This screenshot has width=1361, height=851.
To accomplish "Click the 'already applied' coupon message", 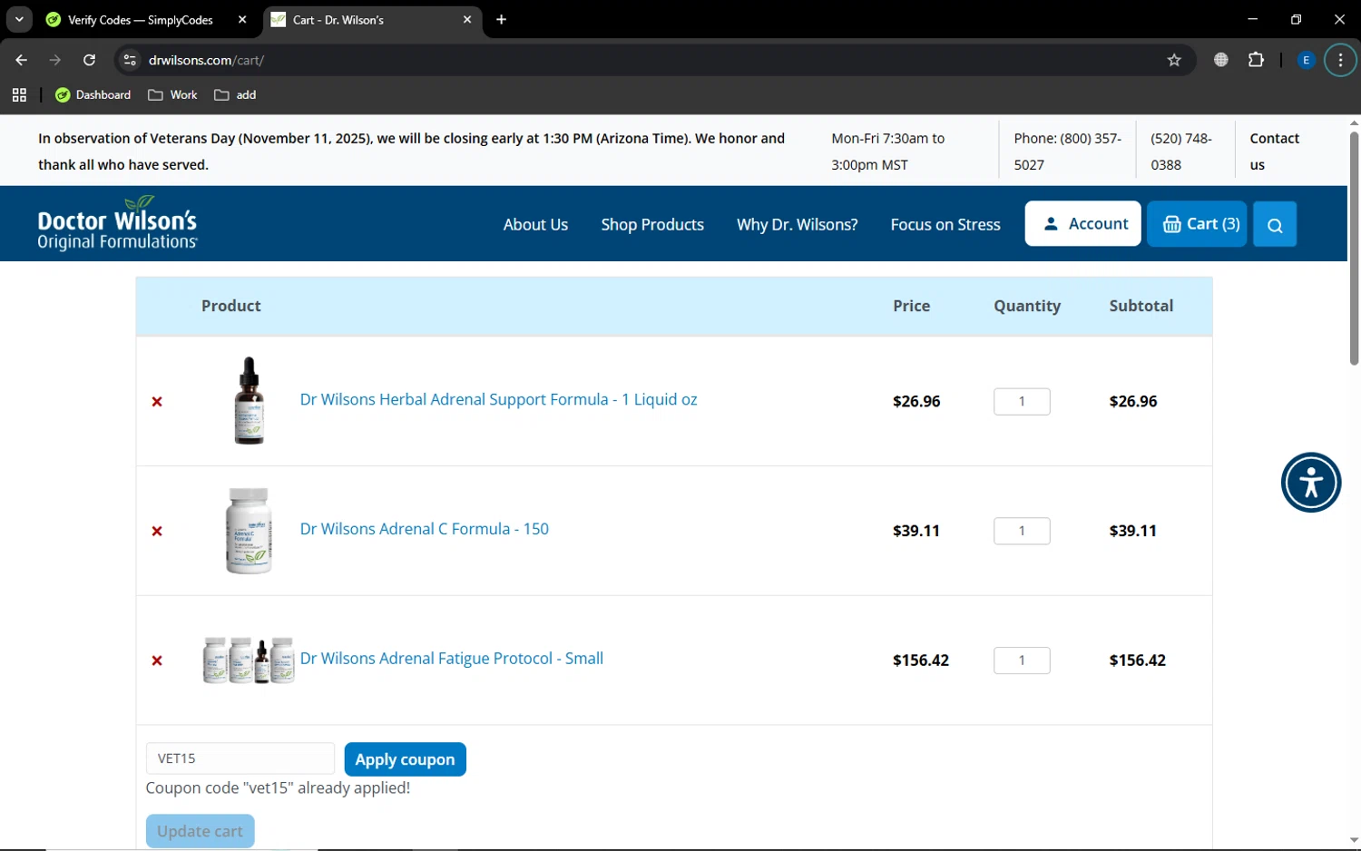I will [278, 787].
